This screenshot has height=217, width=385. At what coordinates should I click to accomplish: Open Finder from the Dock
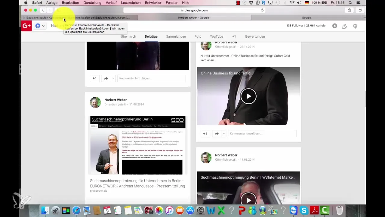[45, 210]
